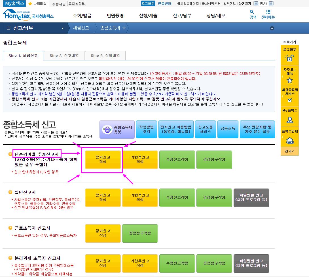Click orange bullet beside 분리과세 소득자 신고서
Viewport: 309px width, 277px height.
pos(10,258)
